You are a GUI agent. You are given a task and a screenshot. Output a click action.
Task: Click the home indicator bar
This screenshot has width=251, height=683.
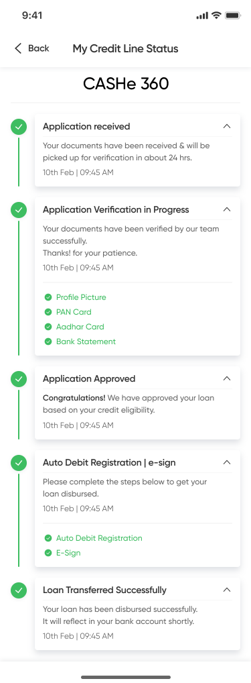[x=126, y=677]
